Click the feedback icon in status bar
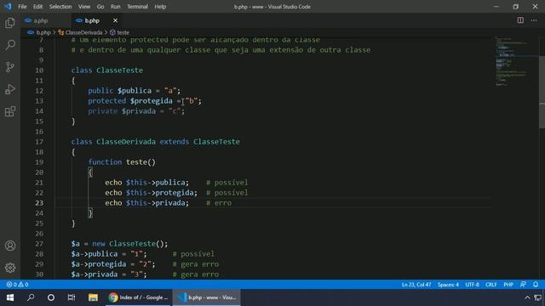 click(523, 285)
